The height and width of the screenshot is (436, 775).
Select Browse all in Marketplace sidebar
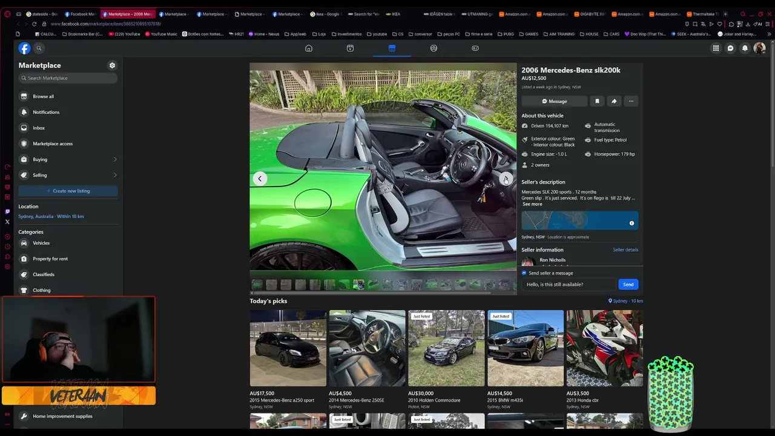click(x=68, y=96)
